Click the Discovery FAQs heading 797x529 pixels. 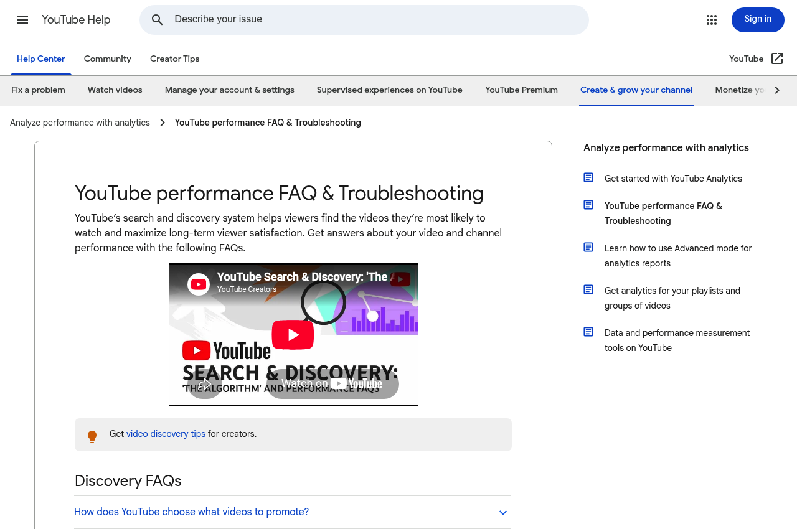(x=128, y=481)
